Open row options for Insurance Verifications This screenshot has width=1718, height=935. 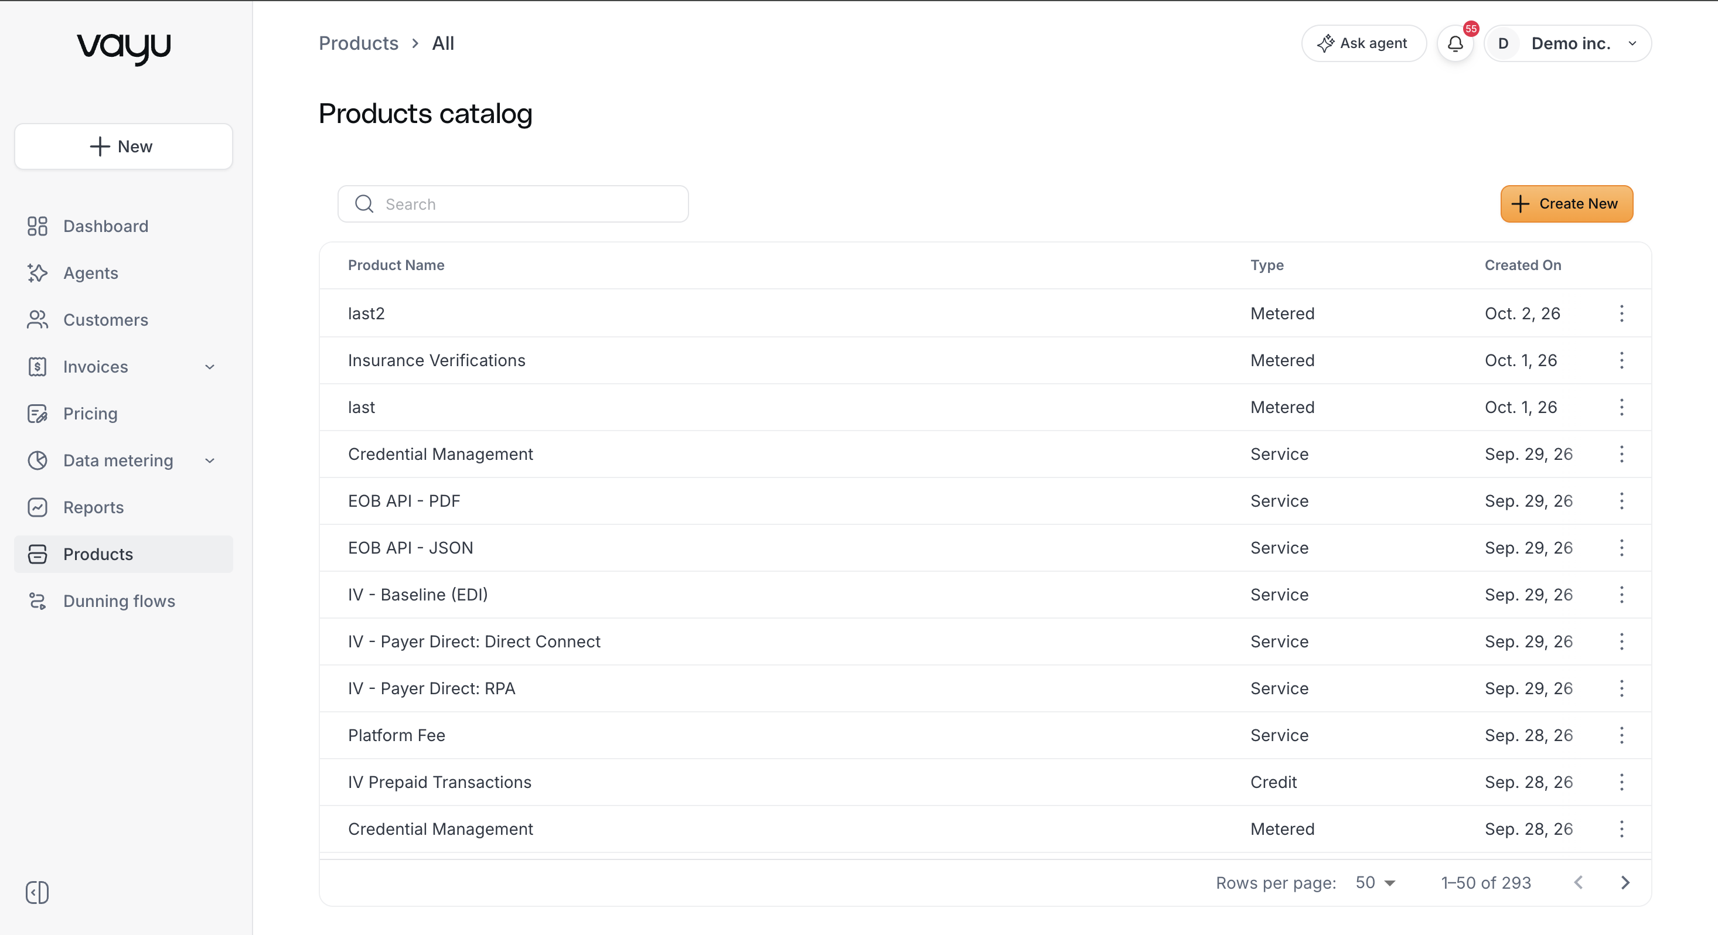point(1621,360)
